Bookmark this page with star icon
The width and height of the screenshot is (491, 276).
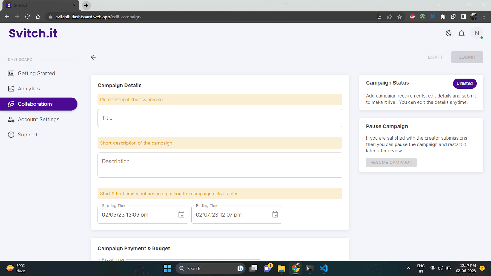(x=400, y=17)
